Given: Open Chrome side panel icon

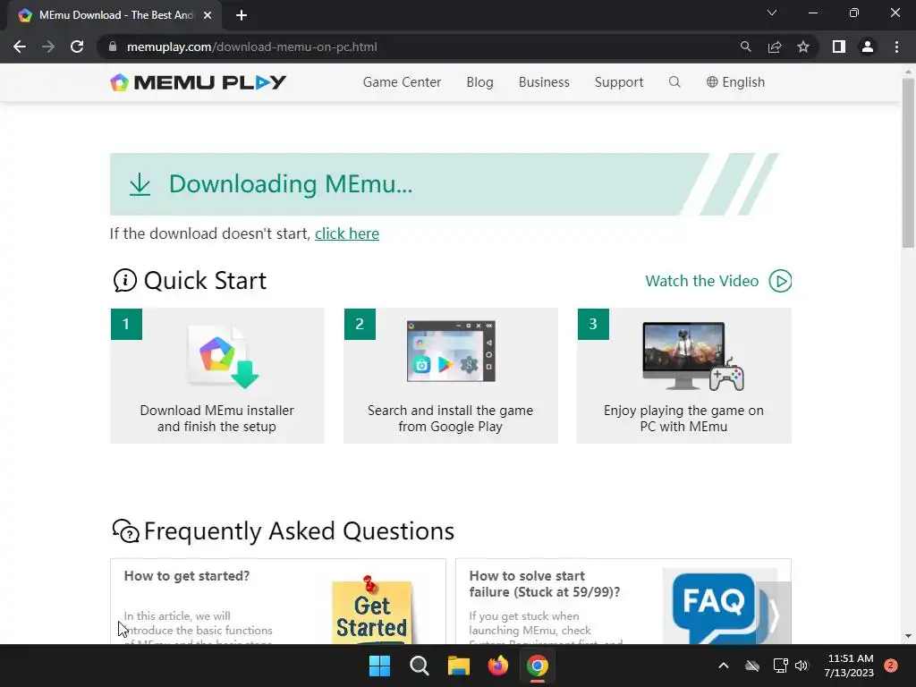Looking at the screenshot, I should 839,47.
